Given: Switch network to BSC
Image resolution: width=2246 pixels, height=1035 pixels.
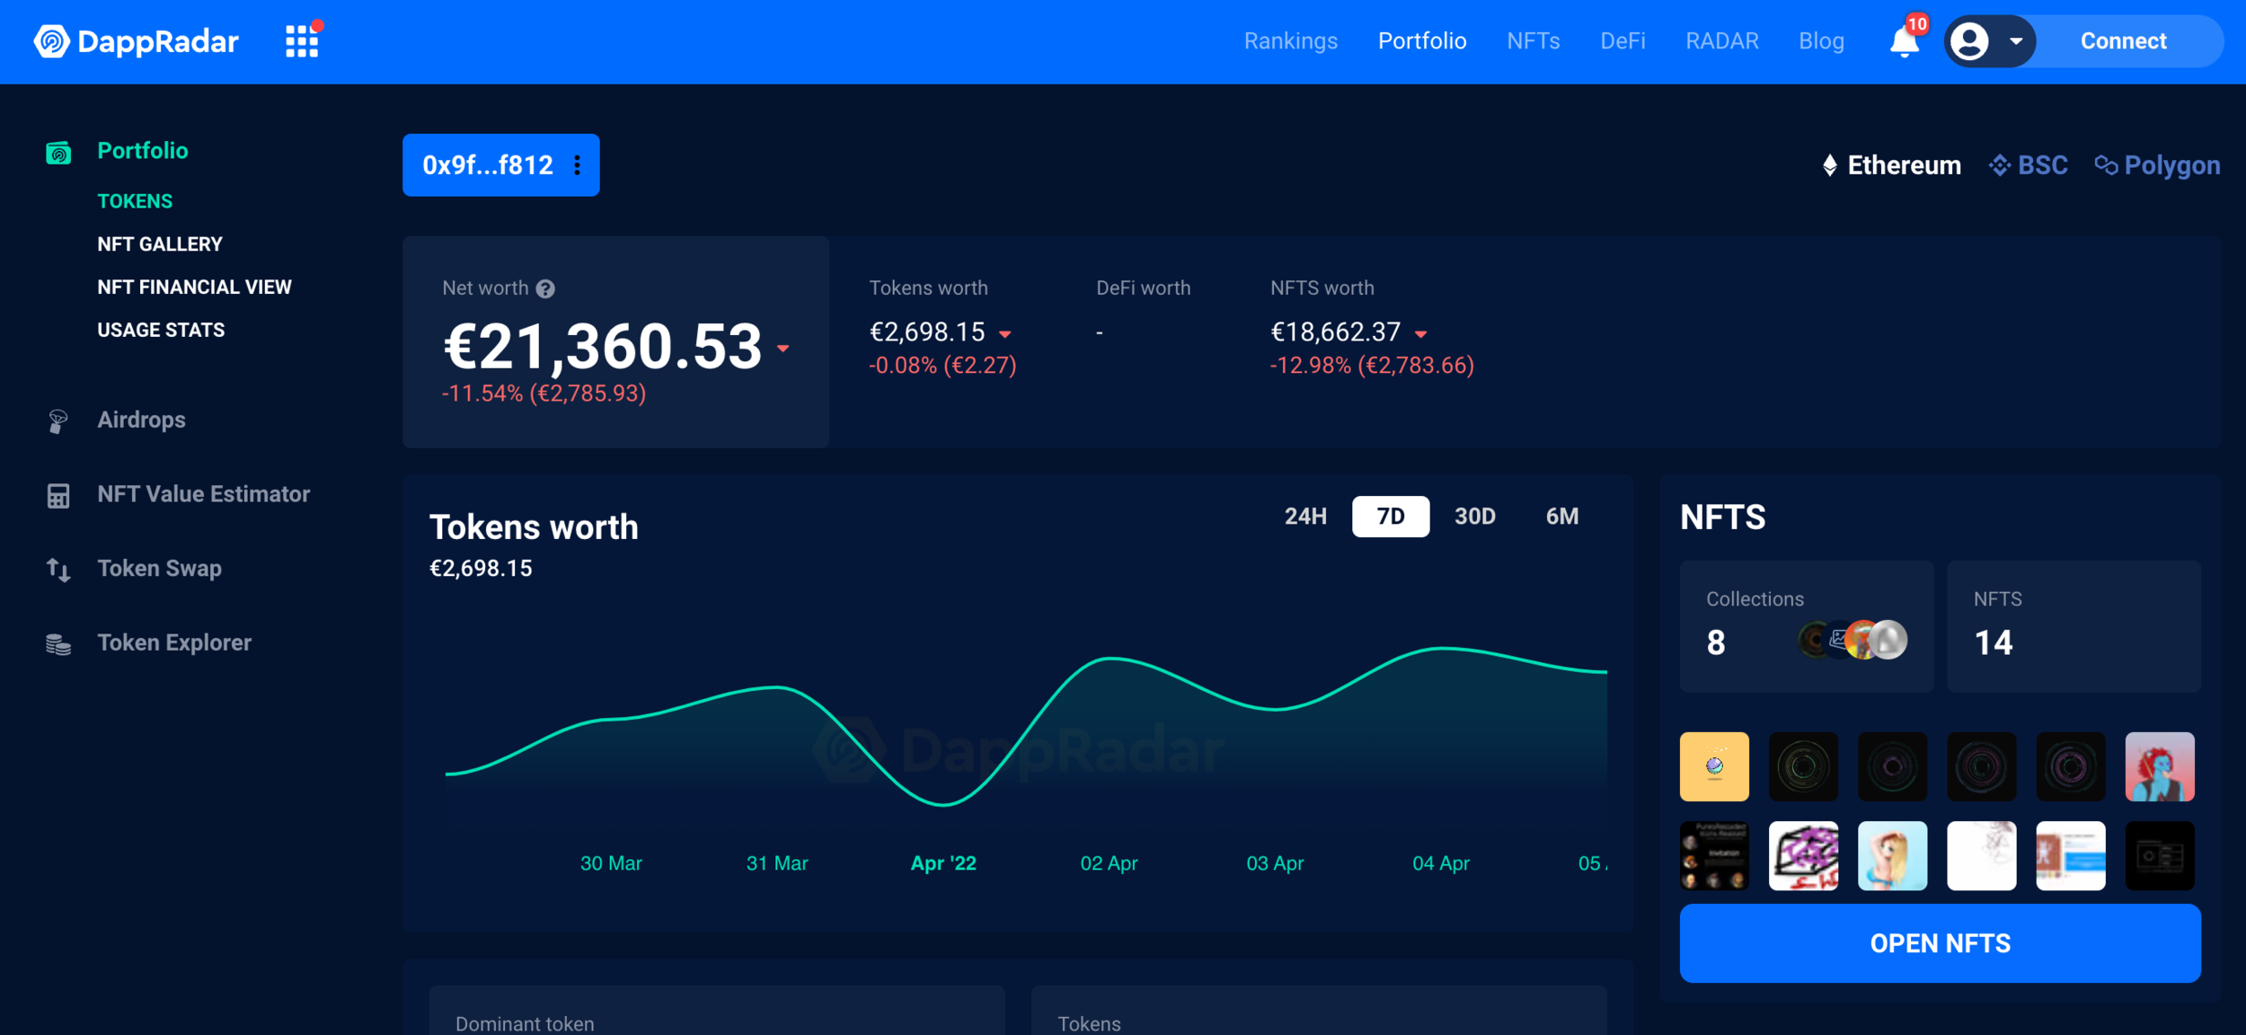Looking at the screenshot, I should click(x=2029, y=165).
